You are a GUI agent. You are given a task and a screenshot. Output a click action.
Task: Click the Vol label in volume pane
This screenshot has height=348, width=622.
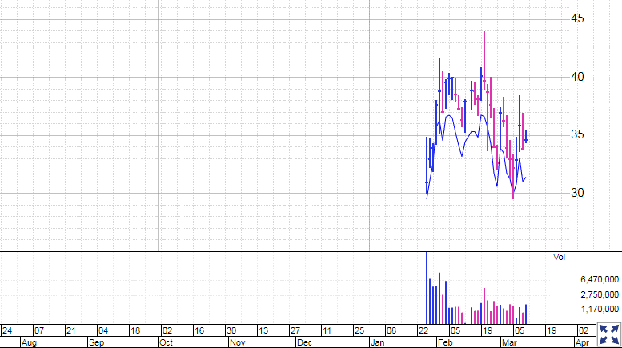(x=559, y=258)
